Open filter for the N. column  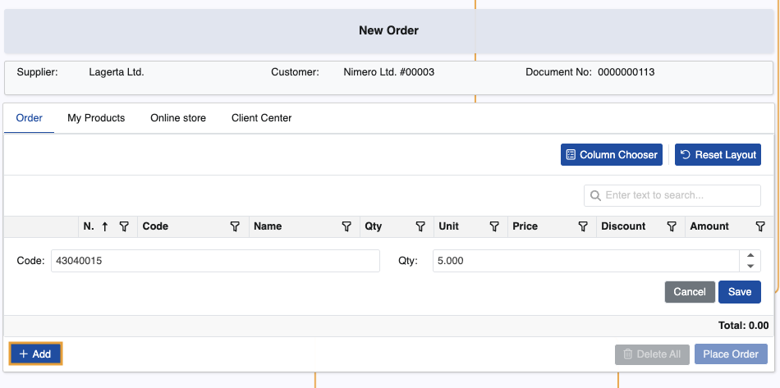coord(124,226)
